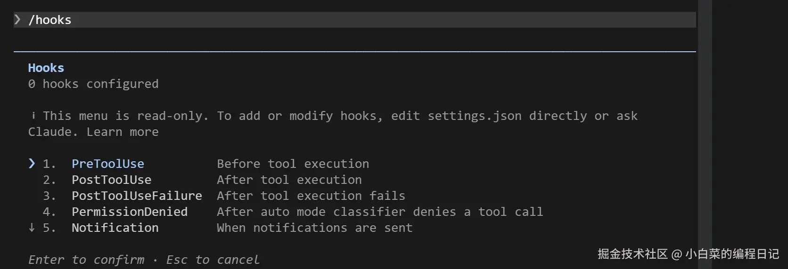Click the down arrow beside item 5

(32, 228)
